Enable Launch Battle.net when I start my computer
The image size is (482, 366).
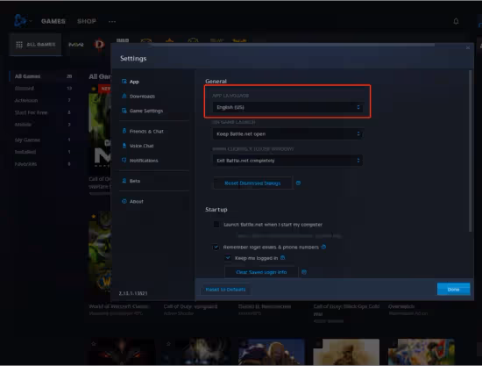tap(216, 225)
